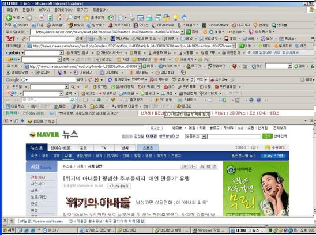Click the Google toolbar logo
The image size is (316, 235).
[x=12, y=80]
